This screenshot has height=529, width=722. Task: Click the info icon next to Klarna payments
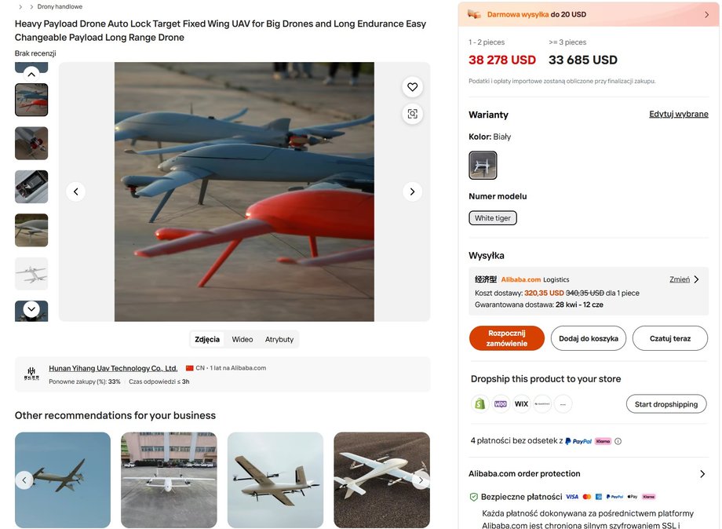618,440
